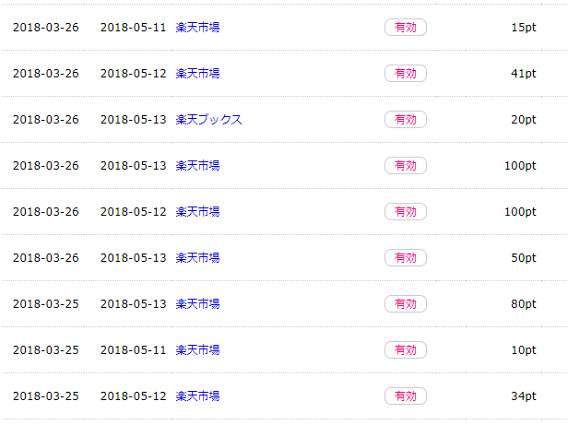Open 楽天市場 link dated 2018-05-12 with 100pt

[197, 212]
